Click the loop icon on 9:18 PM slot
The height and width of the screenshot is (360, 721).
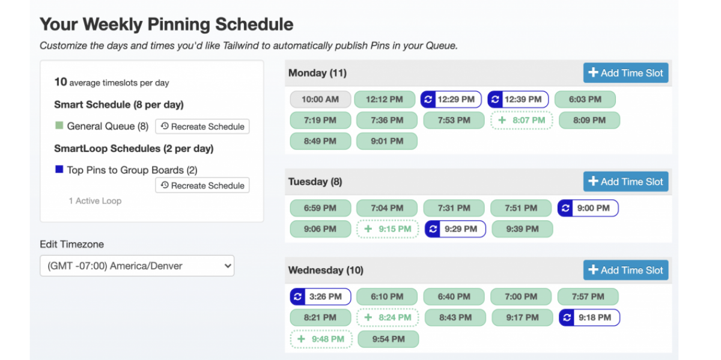[x=567, y=317]
